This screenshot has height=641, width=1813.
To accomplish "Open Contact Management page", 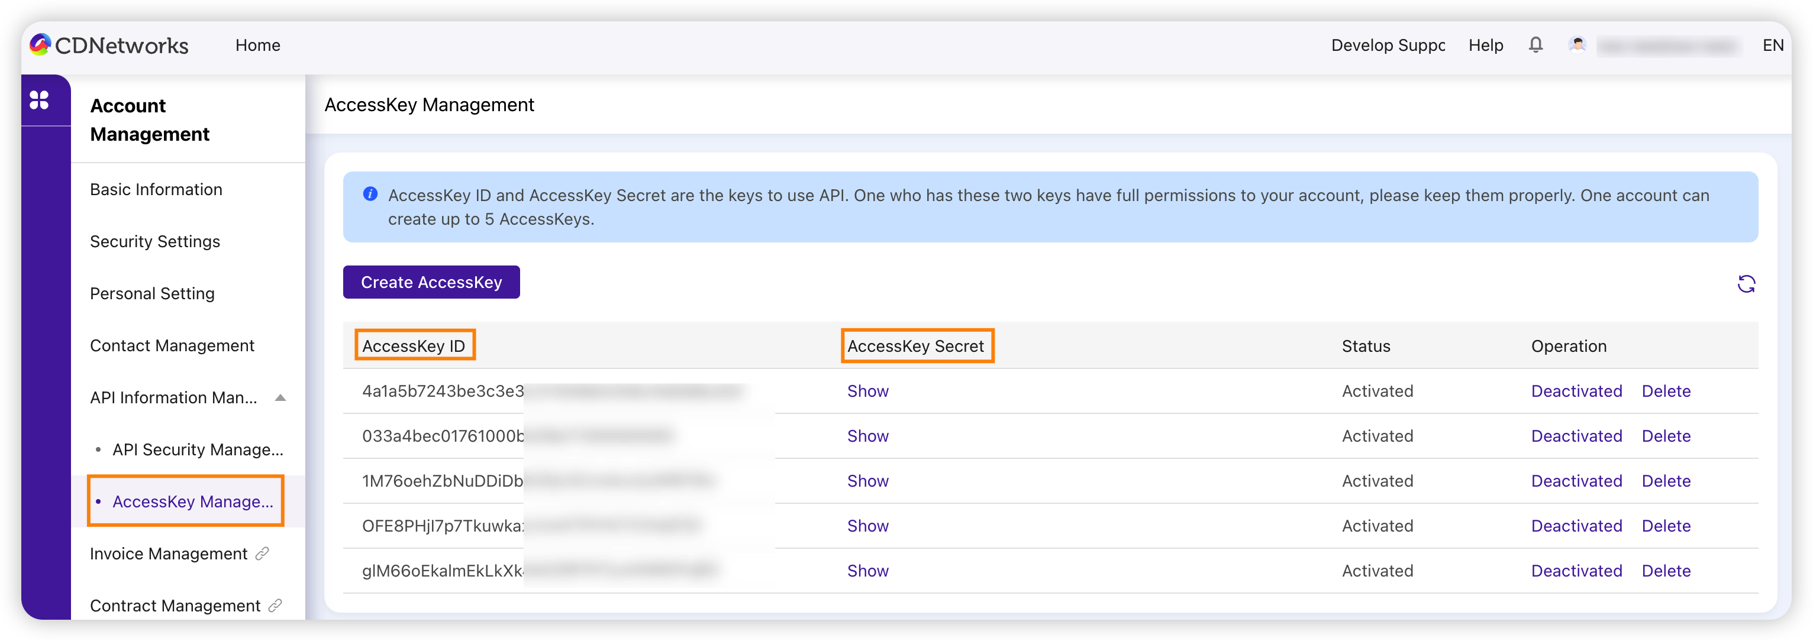I will tap(172, 345).
